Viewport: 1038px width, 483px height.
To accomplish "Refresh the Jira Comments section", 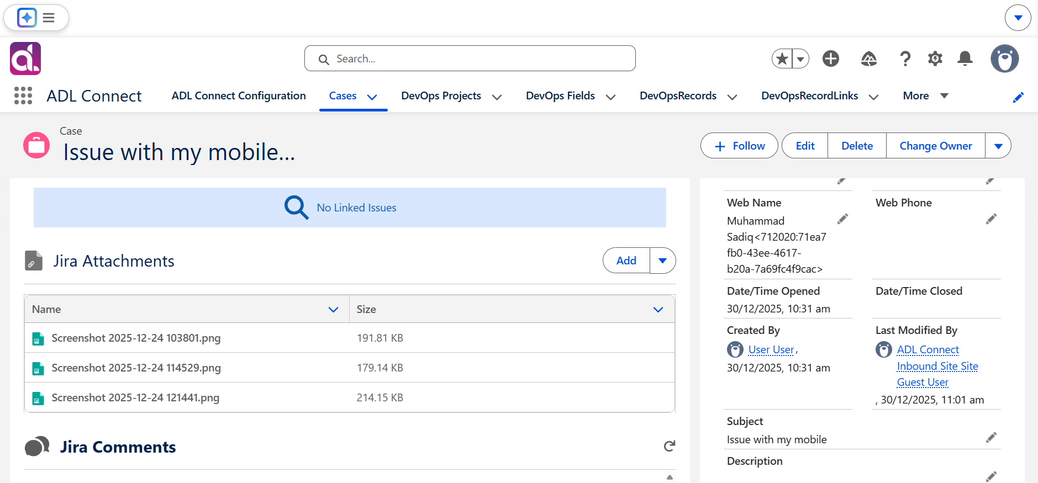I will (x=670, y=446).
